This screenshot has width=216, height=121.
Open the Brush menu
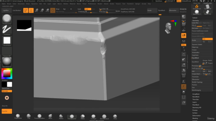click(9, 4)
